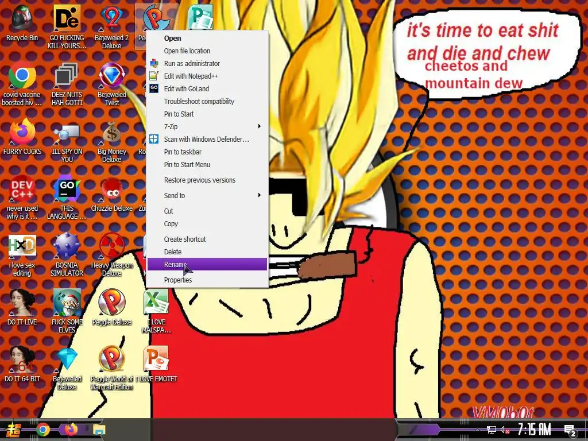Choose Properties in the context menu
The height and width of the screenshot is (441, 588).
coord(207,280)
